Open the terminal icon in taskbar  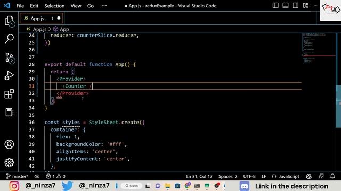point(197,186)
